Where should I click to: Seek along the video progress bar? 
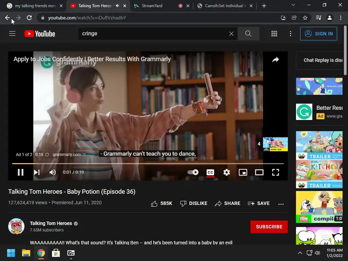(148, 163)
